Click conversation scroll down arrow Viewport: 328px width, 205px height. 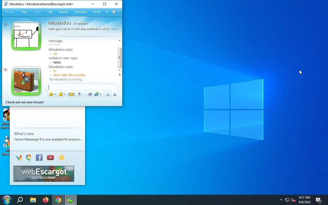(119, 70)
